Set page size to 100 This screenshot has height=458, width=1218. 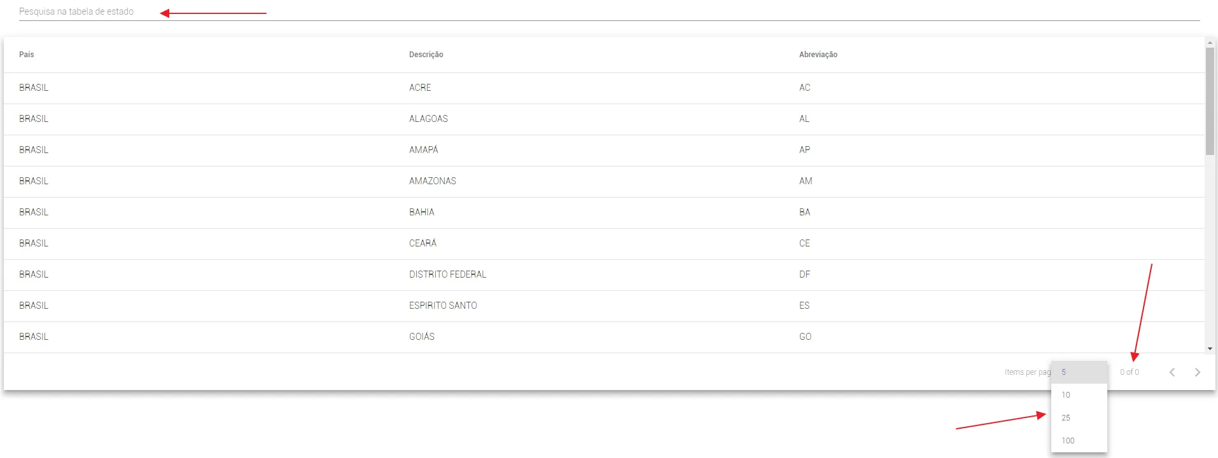(x=1079, y=441)
